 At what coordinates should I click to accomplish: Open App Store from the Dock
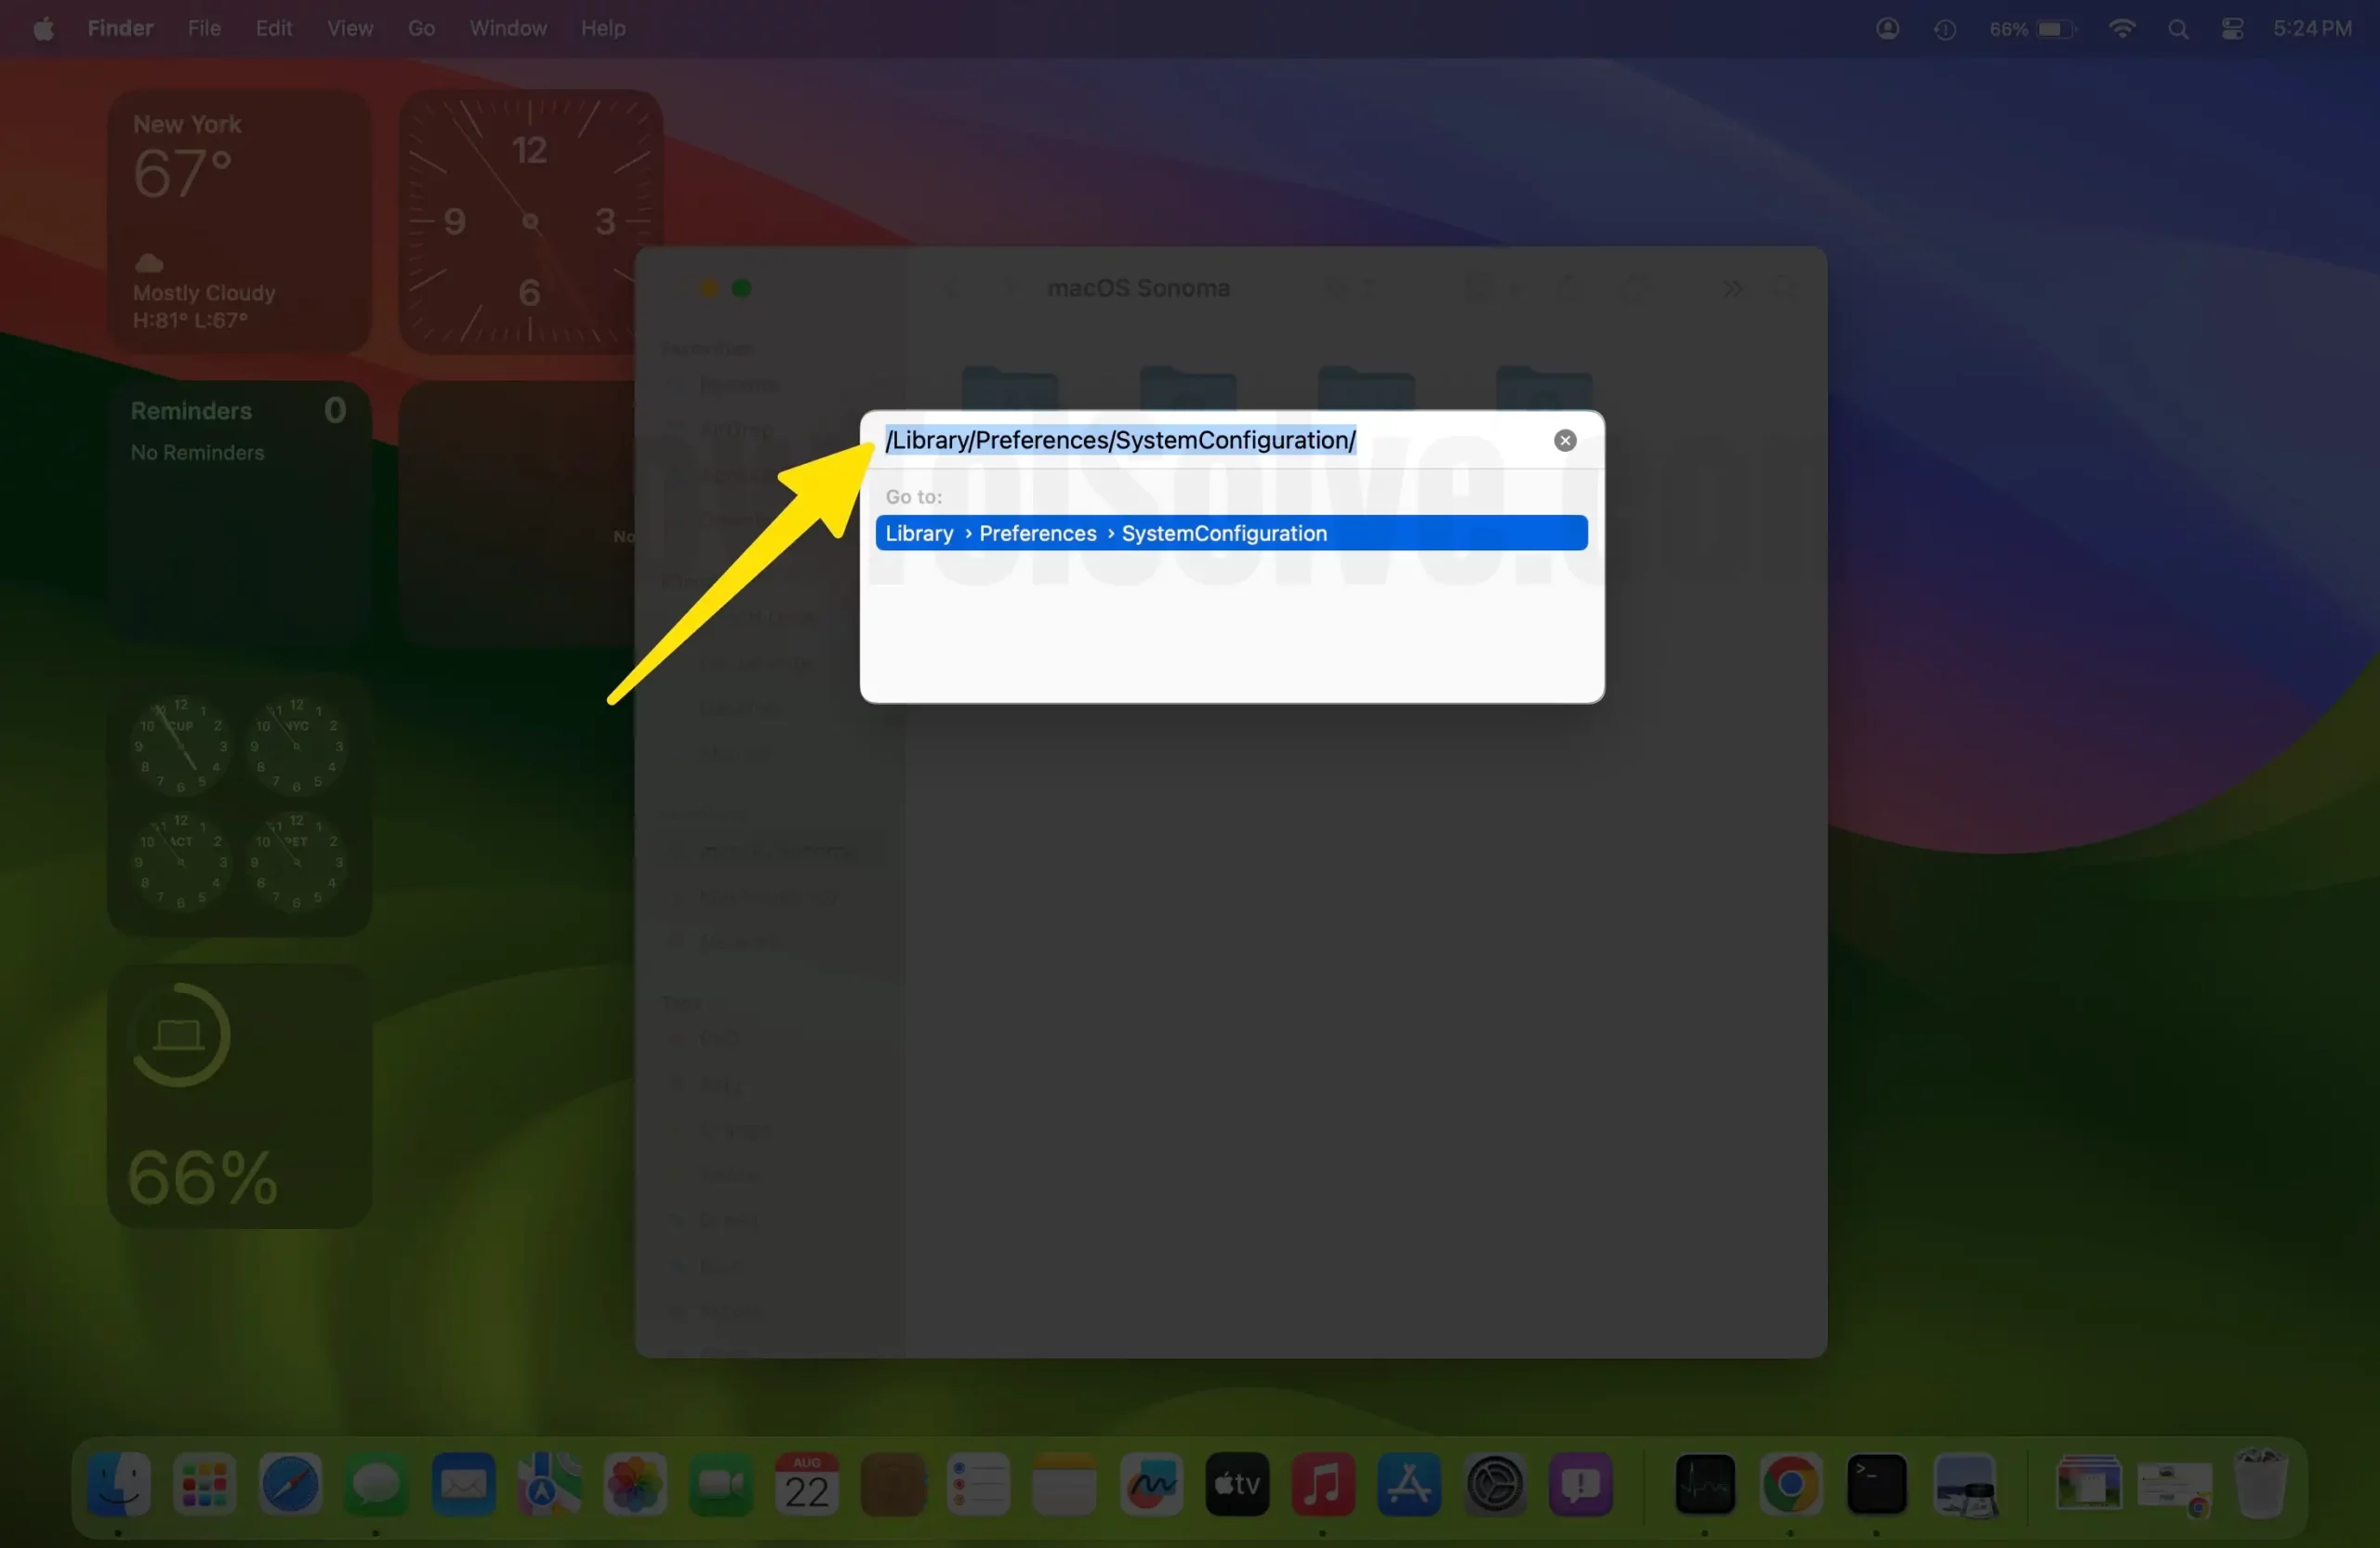click(x=1409, y=1484)
